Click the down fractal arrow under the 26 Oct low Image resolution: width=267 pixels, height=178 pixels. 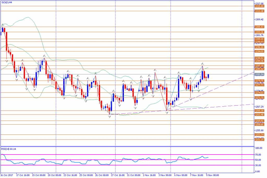click(110, 116)
